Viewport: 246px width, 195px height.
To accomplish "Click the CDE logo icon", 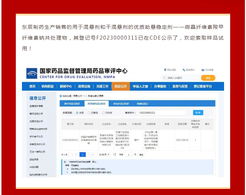I will [x=32, y=73].
